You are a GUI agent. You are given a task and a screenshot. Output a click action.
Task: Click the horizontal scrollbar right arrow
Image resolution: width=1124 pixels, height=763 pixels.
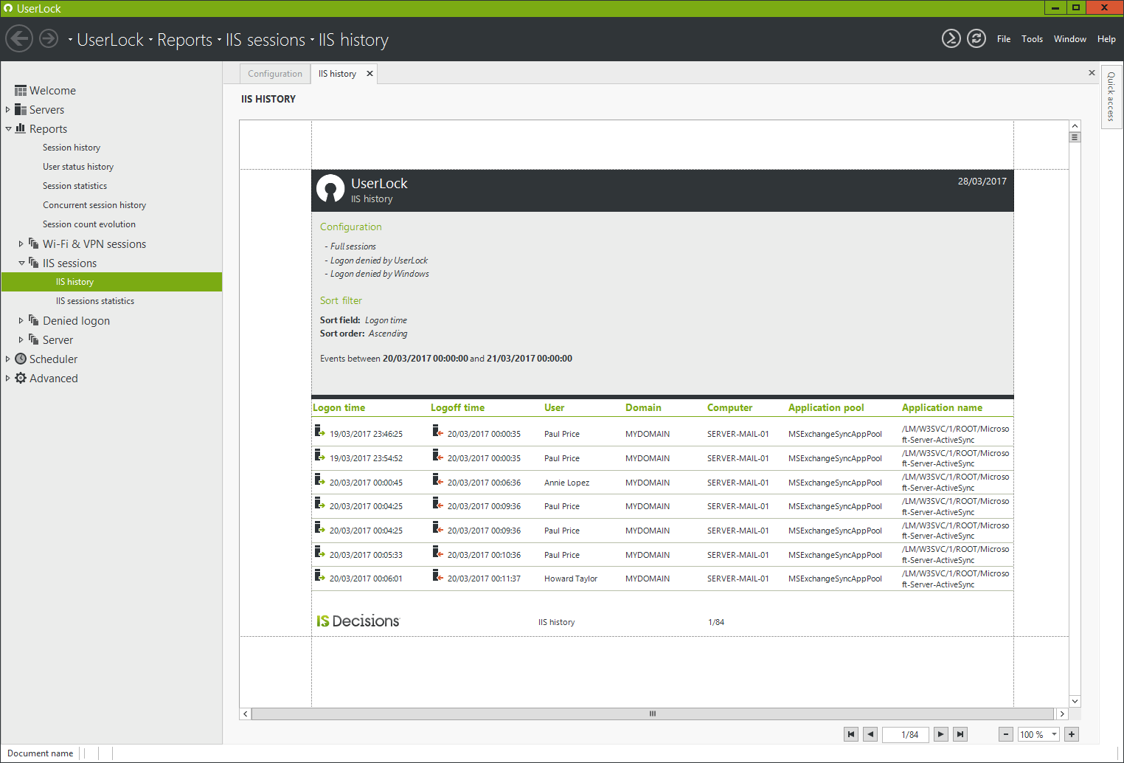[x=1062, y=714]
